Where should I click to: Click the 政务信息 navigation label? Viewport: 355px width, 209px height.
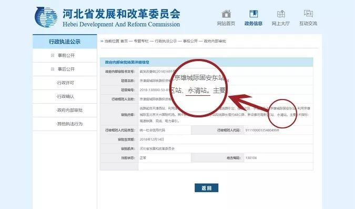(x=253, y=24)
